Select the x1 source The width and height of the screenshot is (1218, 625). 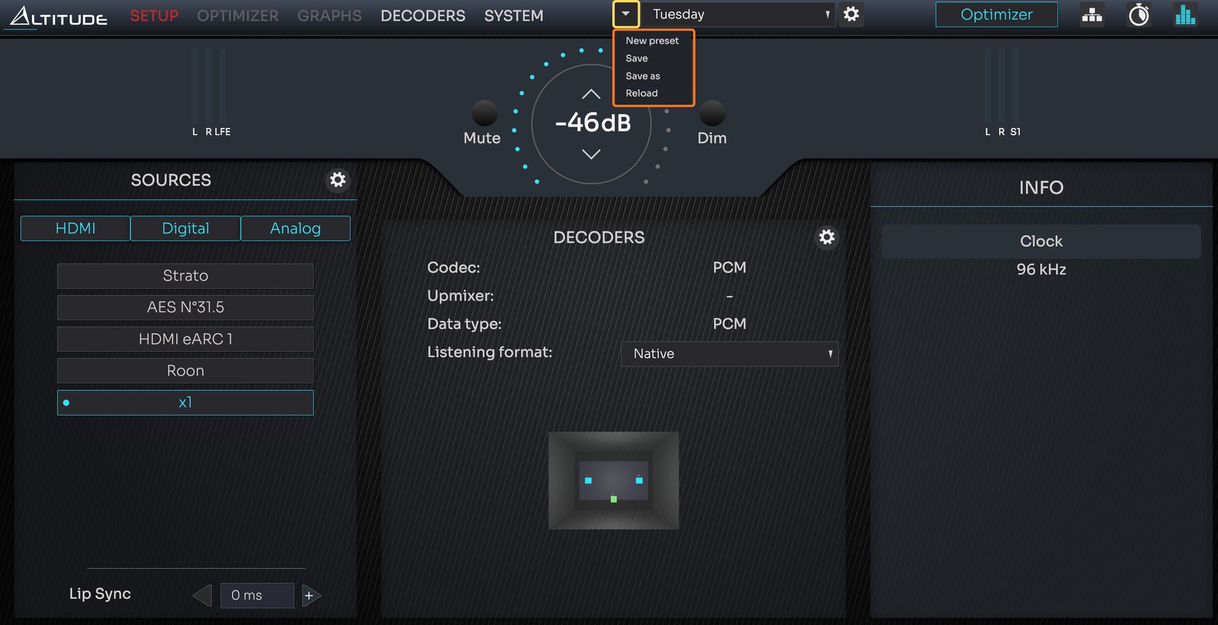coord(185,402)
